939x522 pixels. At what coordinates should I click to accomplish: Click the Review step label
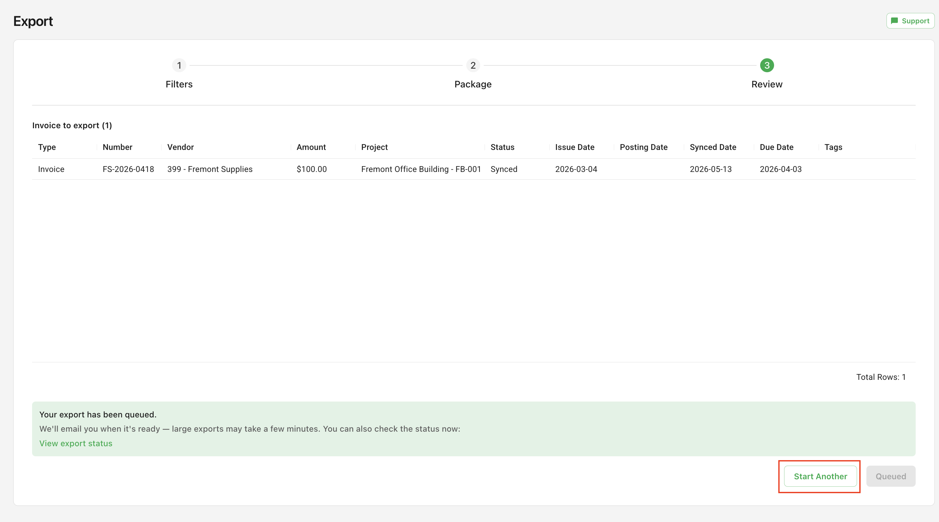tap(767, 84)
